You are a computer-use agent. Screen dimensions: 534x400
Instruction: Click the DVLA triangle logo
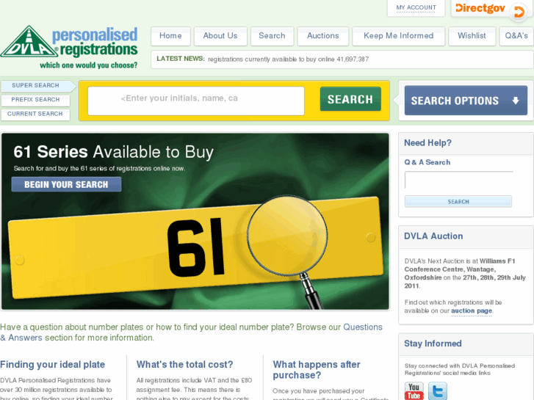(29, 42)
